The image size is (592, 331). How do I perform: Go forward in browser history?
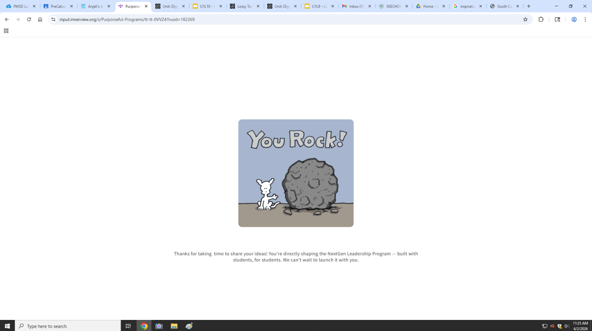click(18, 19)
